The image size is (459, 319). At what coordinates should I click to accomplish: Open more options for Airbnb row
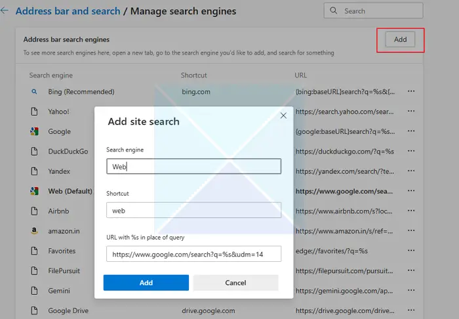(x=411, y=211)
